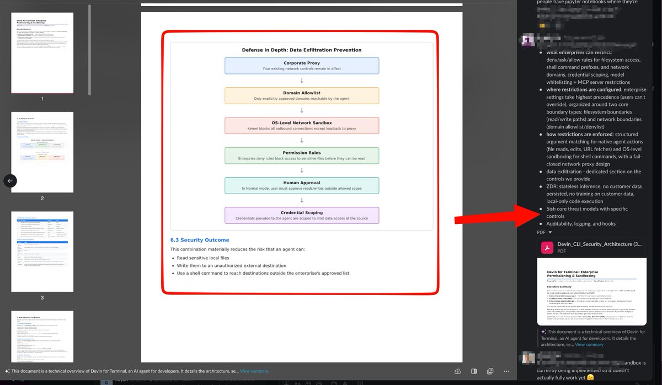Open more actions ellipsis in the viewer toolbar
The width and height of the screenshot is (662, 385).
coord(506,371)
